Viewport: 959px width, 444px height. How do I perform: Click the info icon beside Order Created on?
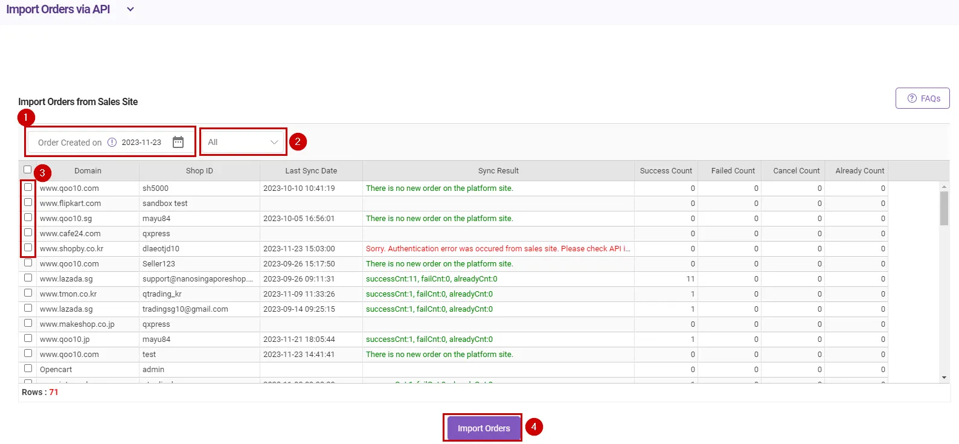(112, 143)
